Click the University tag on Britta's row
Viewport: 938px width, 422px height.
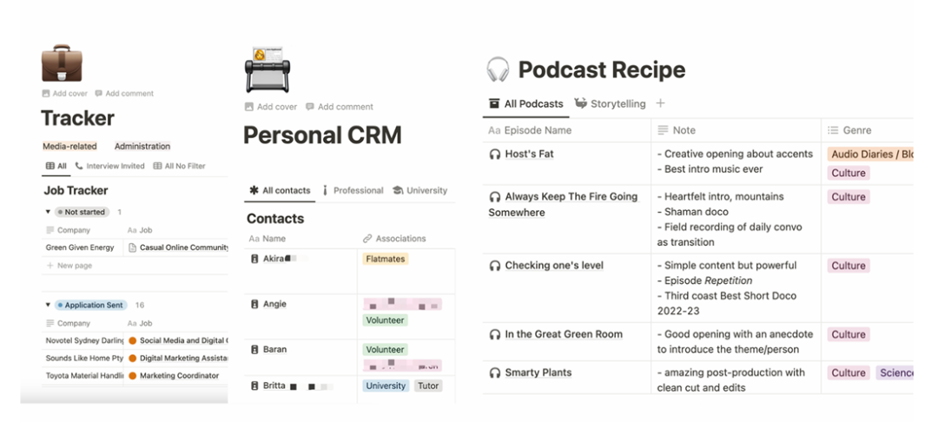coord(386,386)
